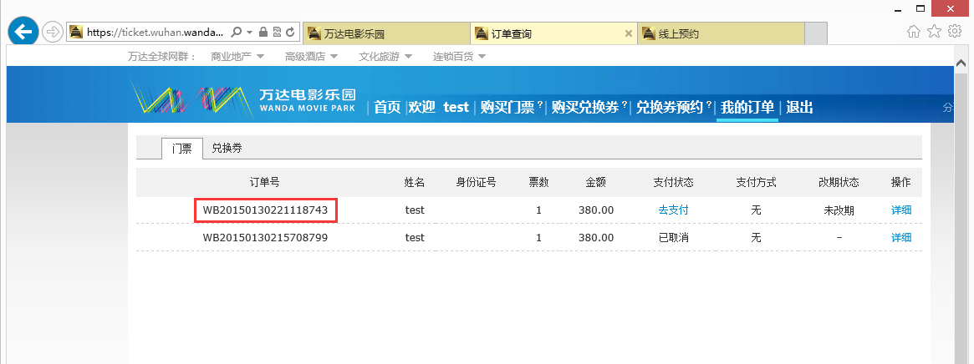
Task: Open 购买门票 in navigation
Action: (507, 107)
